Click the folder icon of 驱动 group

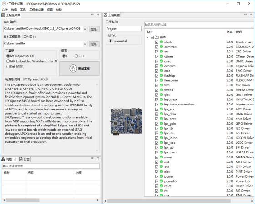(x=157, y=37)
